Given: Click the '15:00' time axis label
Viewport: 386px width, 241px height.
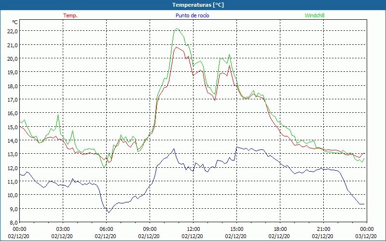Looking at the screenshot, I should click(236, 229).
